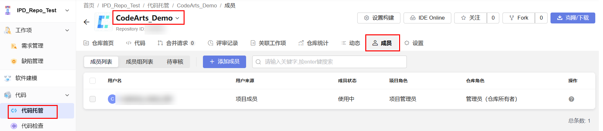
Task: Open 缺陷管理 in the sidebar
Action: pos(32,61)
